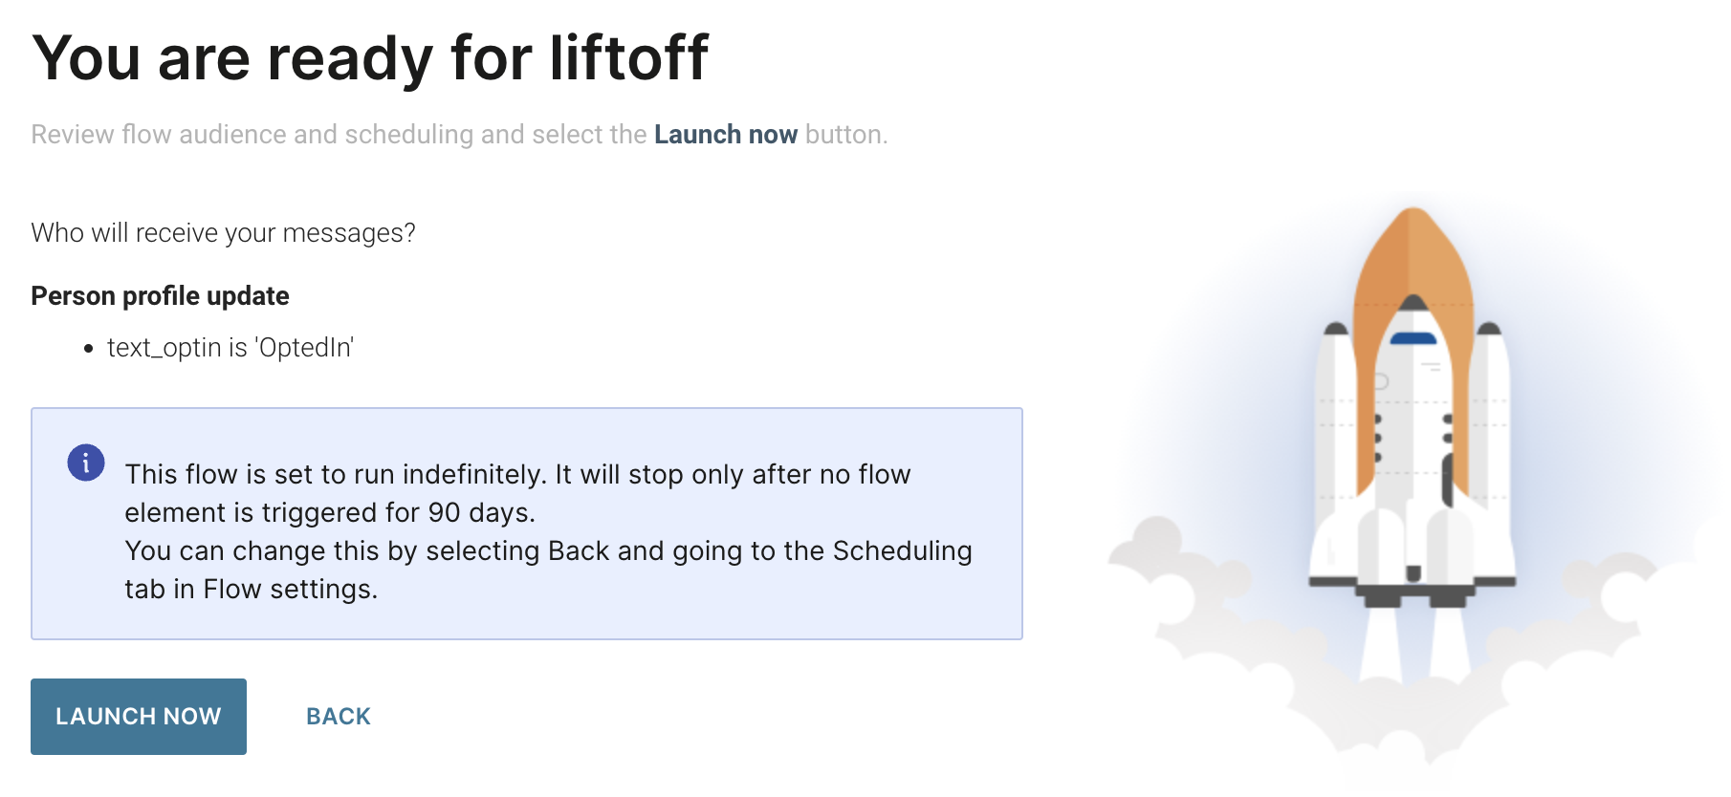Viewport: 1731px width, 797px height.
Task: Go back with the BACK link
Action: [x=339, y=717]
